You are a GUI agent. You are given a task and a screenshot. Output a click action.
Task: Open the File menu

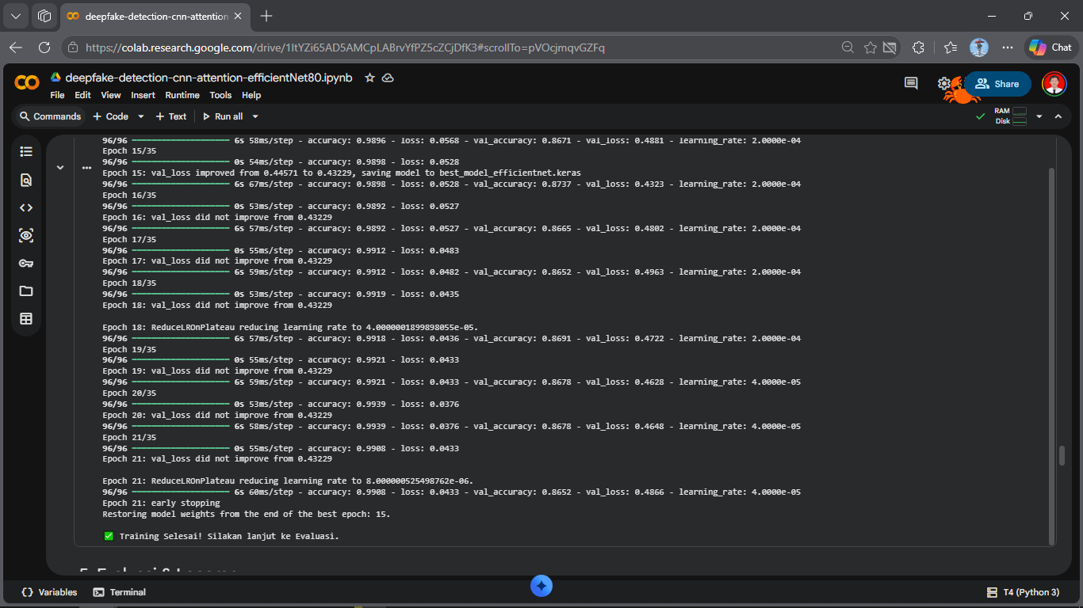coord(57,95)
